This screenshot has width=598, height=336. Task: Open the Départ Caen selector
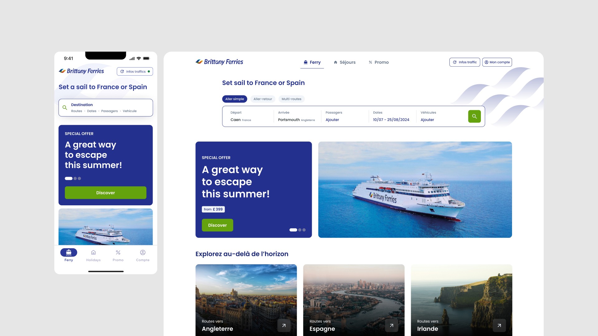pos(248,116)
